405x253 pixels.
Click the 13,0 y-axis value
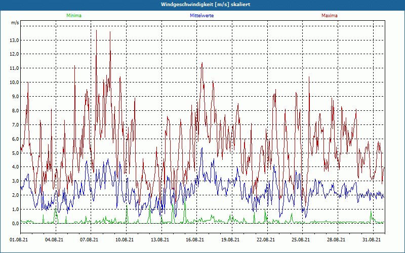(x=14, y=40)
